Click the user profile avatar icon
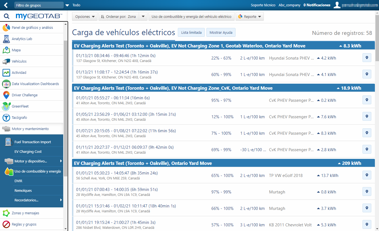This screenshot has height=231, width=379. (337, 5)
